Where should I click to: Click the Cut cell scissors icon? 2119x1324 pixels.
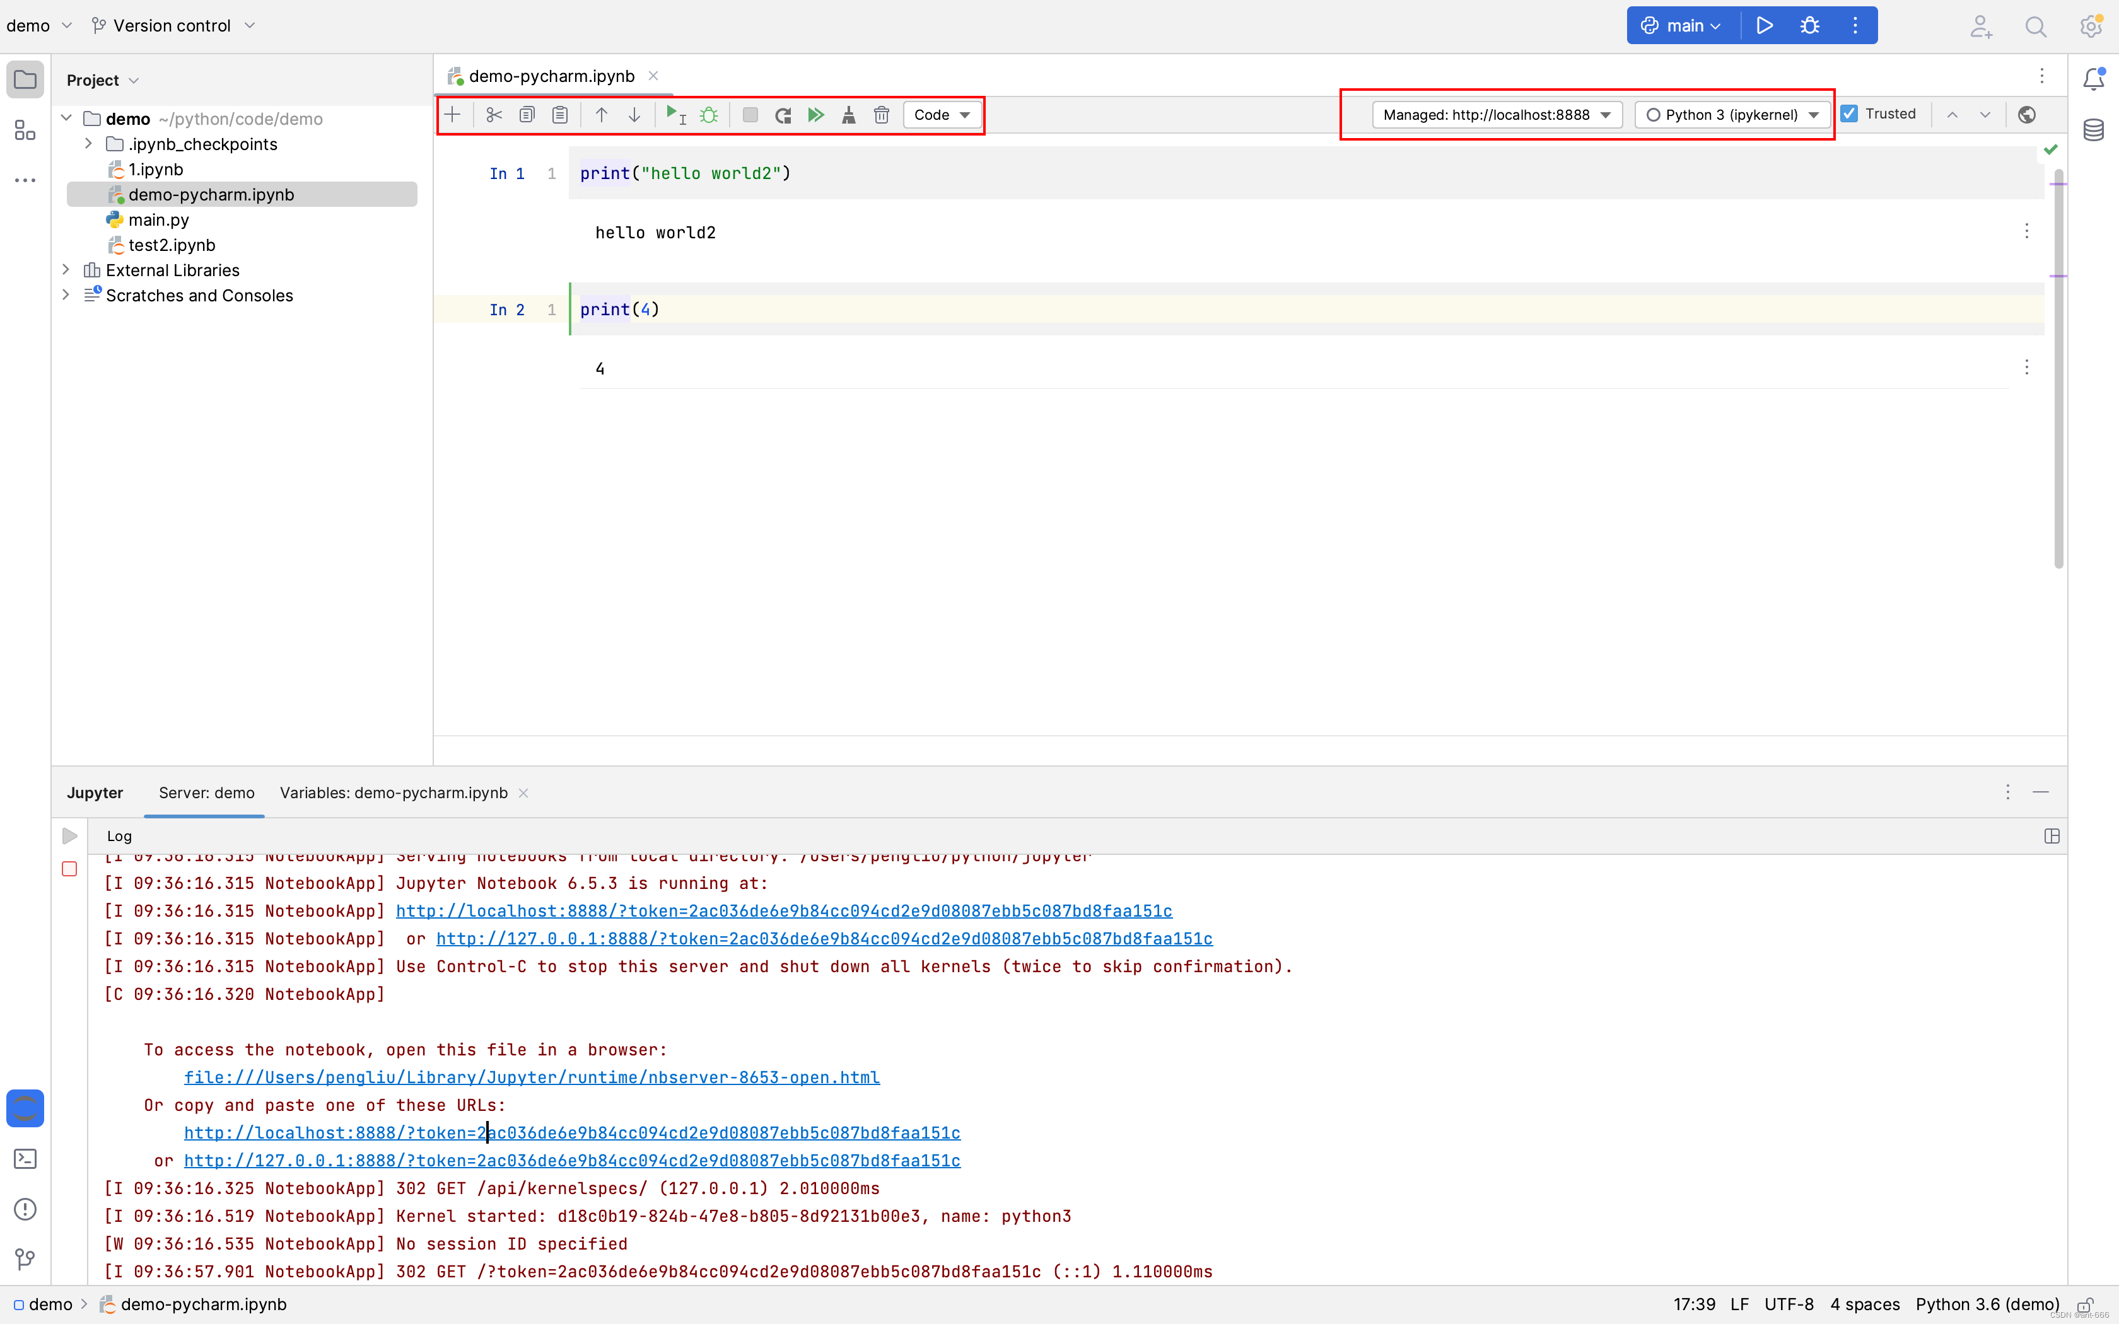pyautogui.click(x=494, y=115)
